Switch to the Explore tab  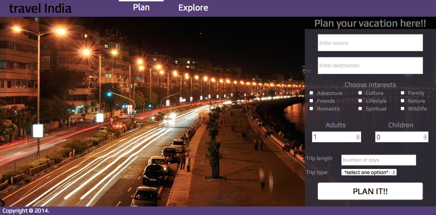coord(193,7)
